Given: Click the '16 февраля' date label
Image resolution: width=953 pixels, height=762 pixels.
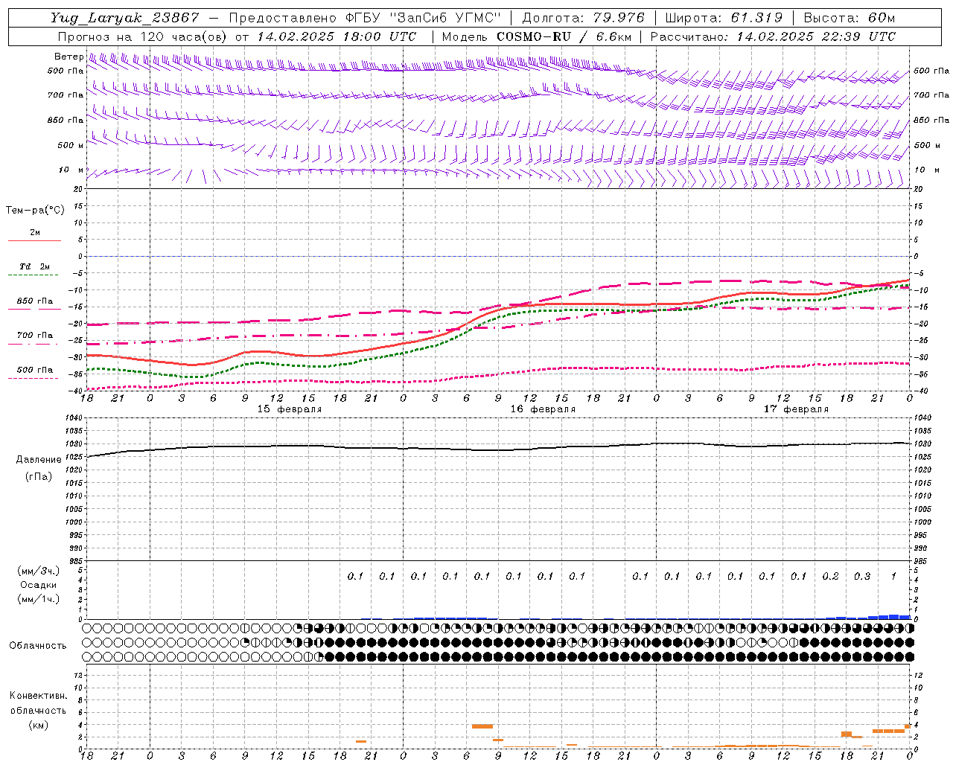Looking at the screenshot, I should 543,409.
